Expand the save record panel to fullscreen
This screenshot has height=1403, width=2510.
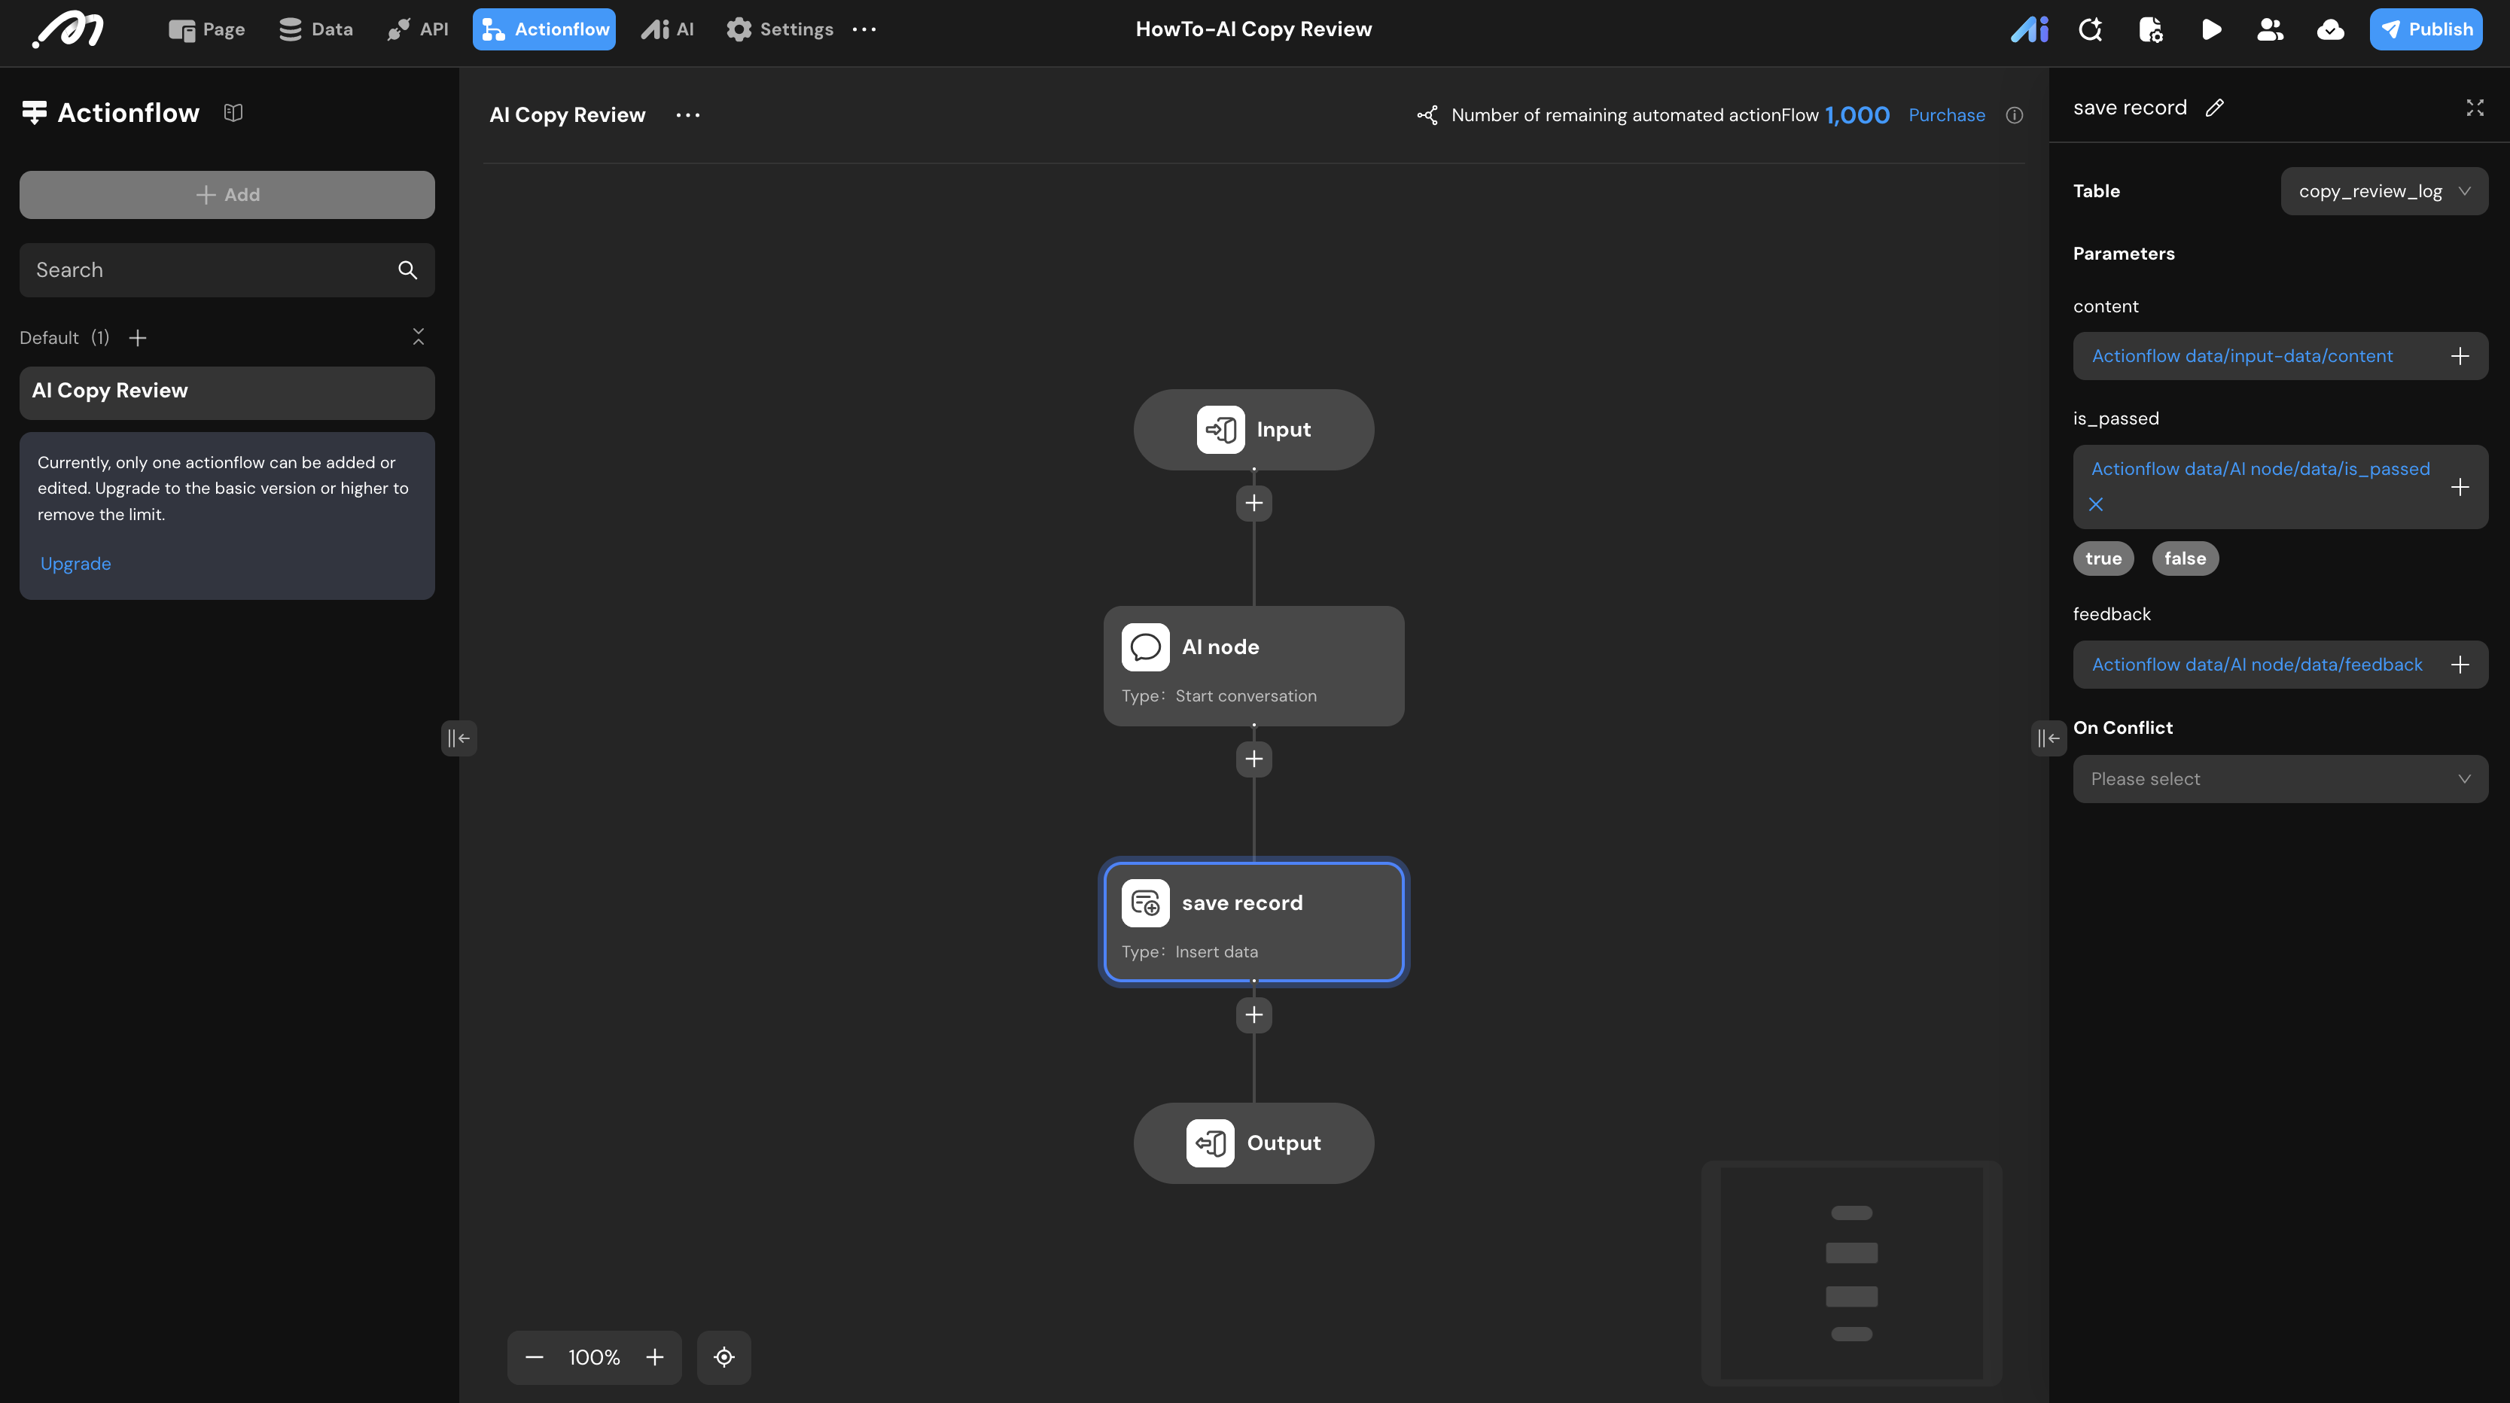2475,108
